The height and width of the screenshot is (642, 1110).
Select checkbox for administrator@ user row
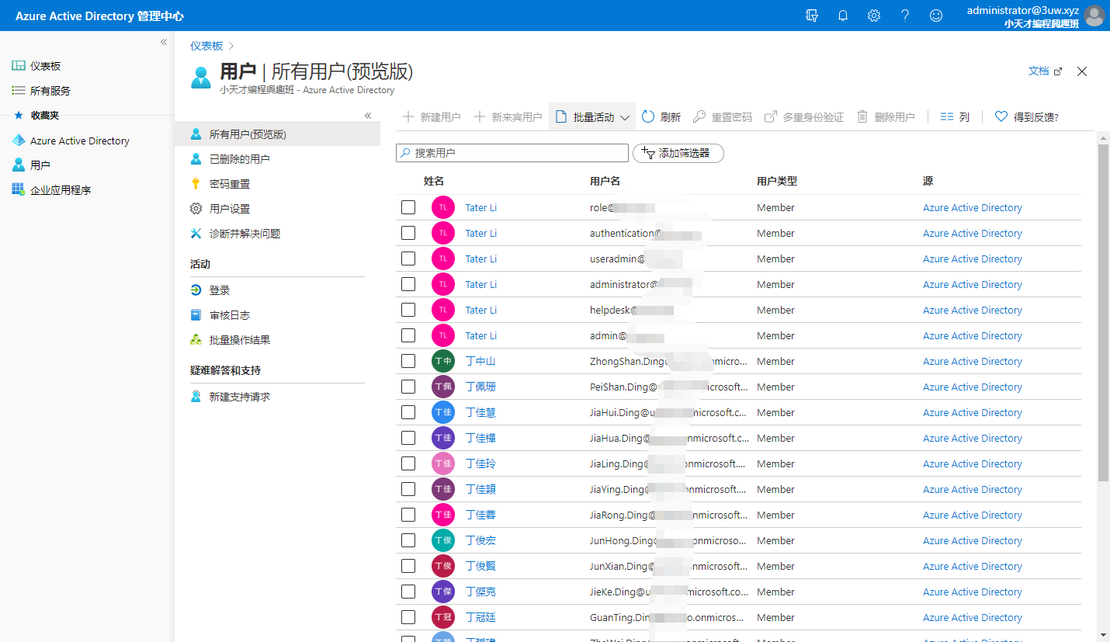(408, 284)
